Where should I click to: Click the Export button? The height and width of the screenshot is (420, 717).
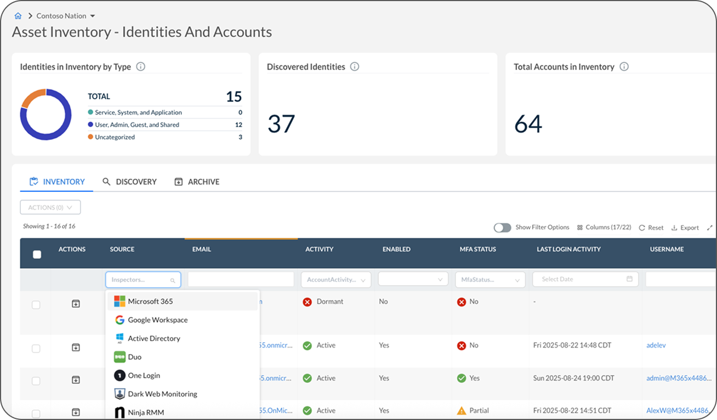(x=685, y=228)
